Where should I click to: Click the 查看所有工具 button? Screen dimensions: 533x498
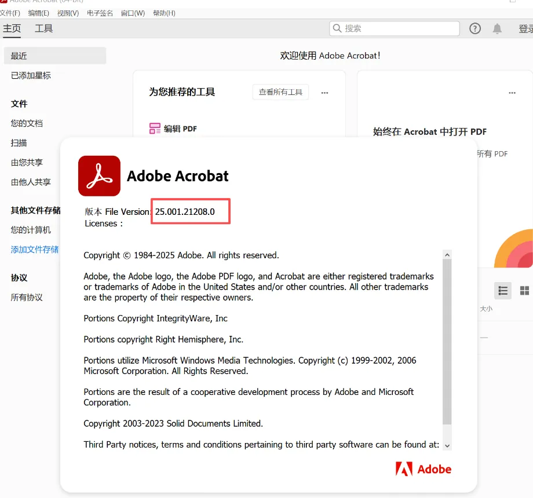click(x=280, y=92)
